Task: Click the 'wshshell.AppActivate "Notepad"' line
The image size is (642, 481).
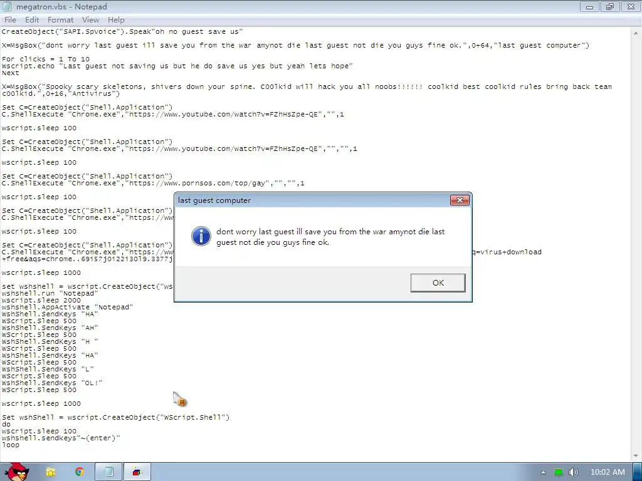Action: coord(67,307)
